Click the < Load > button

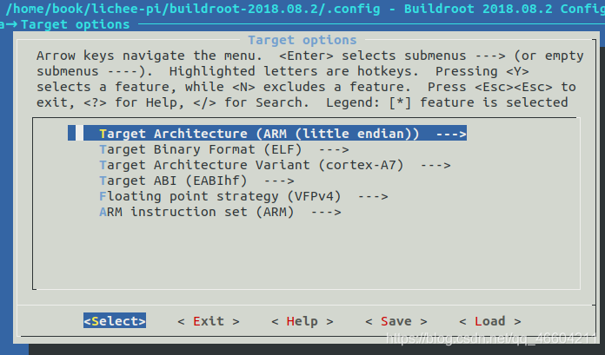(x=490, y=321)
